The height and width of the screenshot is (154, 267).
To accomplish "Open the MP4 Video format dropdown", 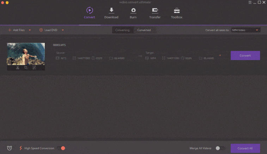I will click(246, 30).
